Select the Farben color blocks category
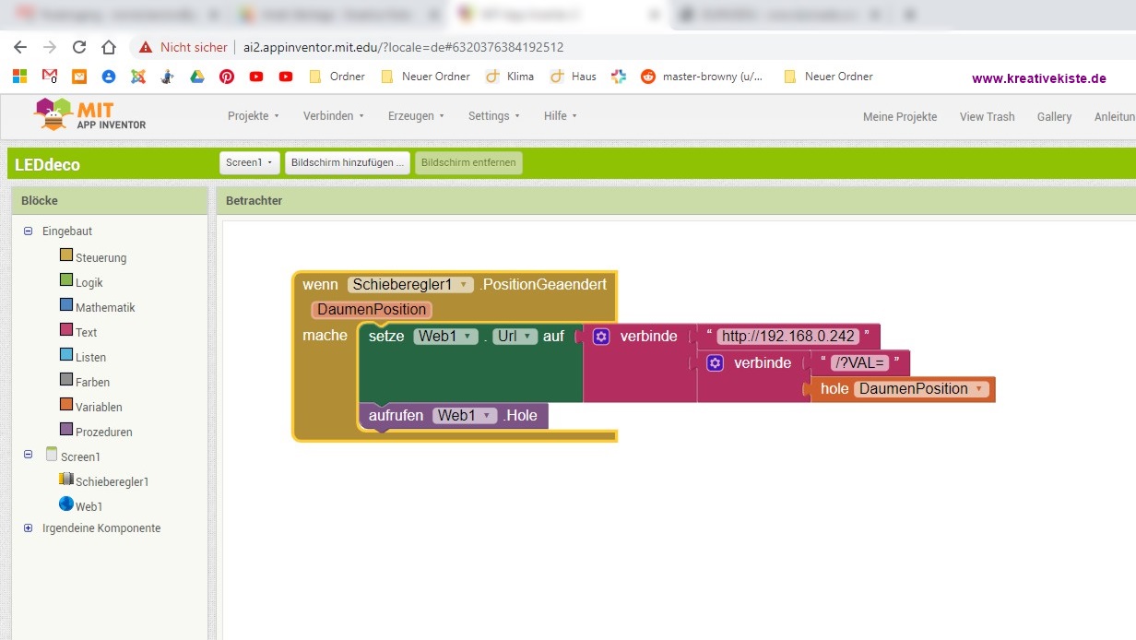Viewport: 1136px width, 640px height. 92,382
